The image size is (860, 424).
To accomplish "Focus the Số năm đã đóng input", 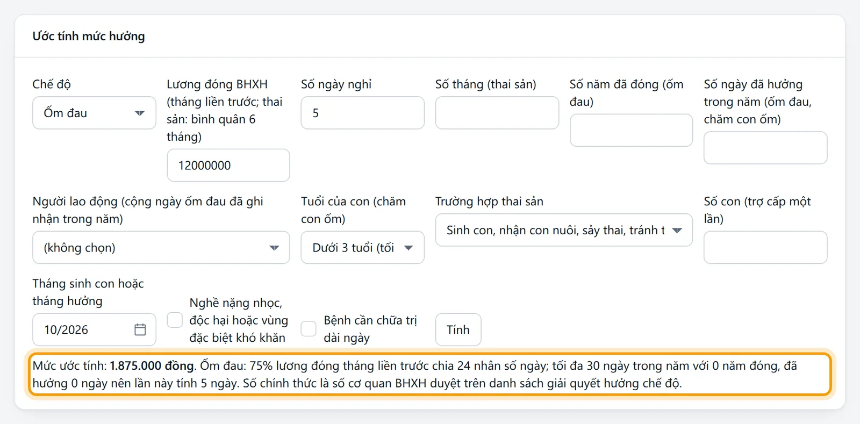I will click(x=631, y=130).
